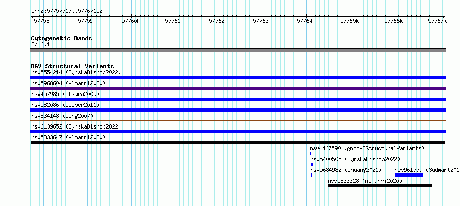The width and height of the screenshot is (460, 206).
Task: Open nsv457985 (Itsara2009) variant label
Action: tap(65, 94)
